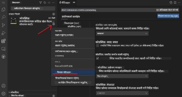Open Remote Explorer view in activity bar

pos(3,49)
